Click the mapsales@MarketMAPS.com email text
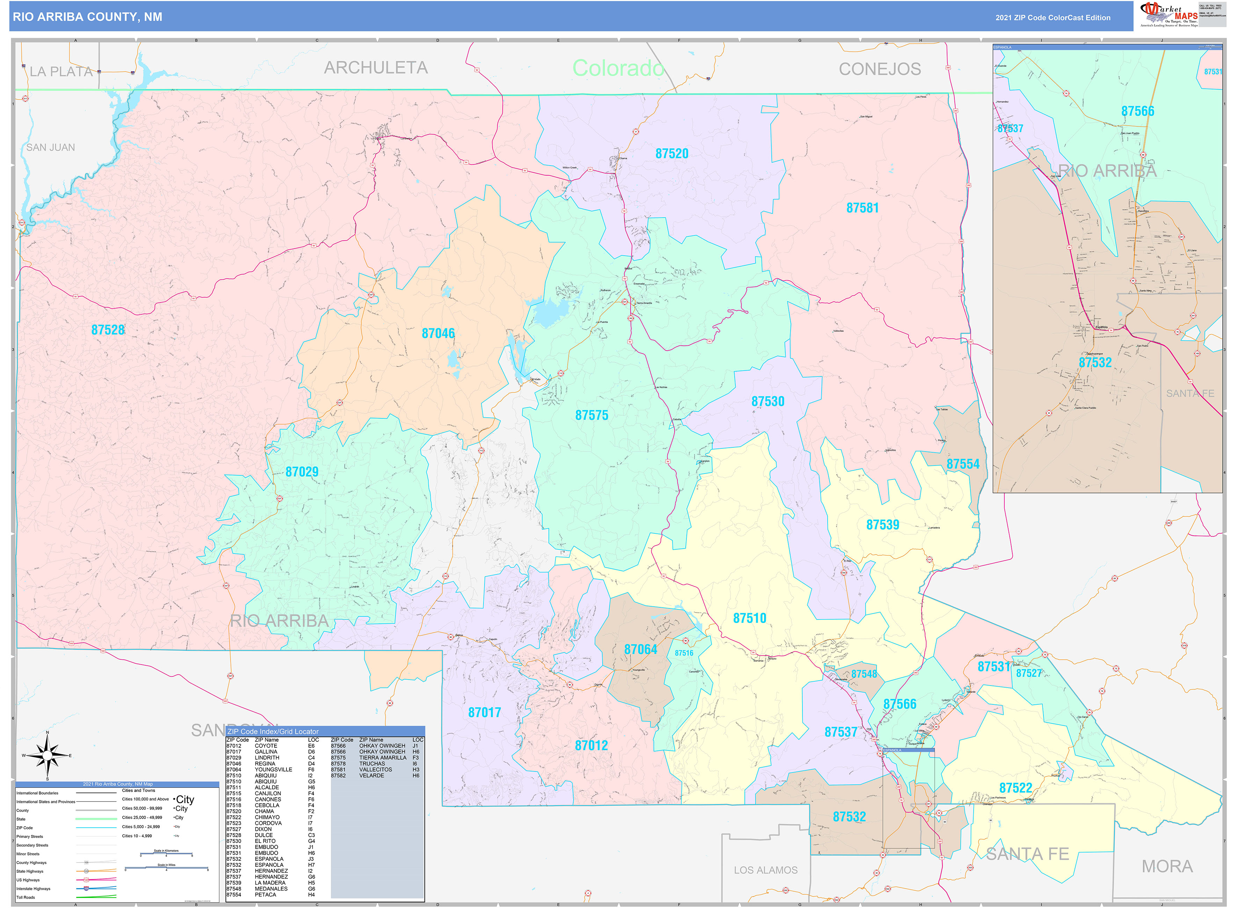 [x=1213, y=15]
